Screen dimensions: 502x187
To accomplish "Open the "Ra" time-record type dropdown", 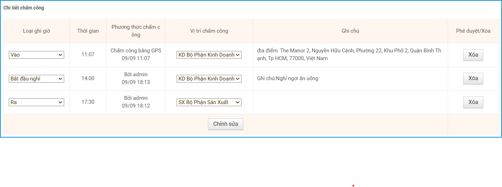I will 36,102.
